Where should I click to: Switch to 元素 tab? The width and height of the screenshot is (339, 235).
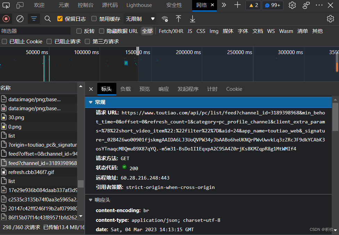pos(64,5)
